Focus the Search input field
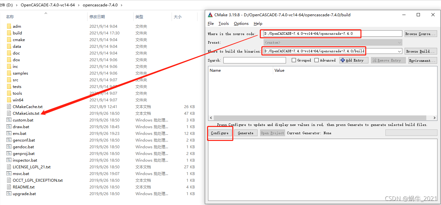Viewport: 441px width, 205px height. click(255, 60)
